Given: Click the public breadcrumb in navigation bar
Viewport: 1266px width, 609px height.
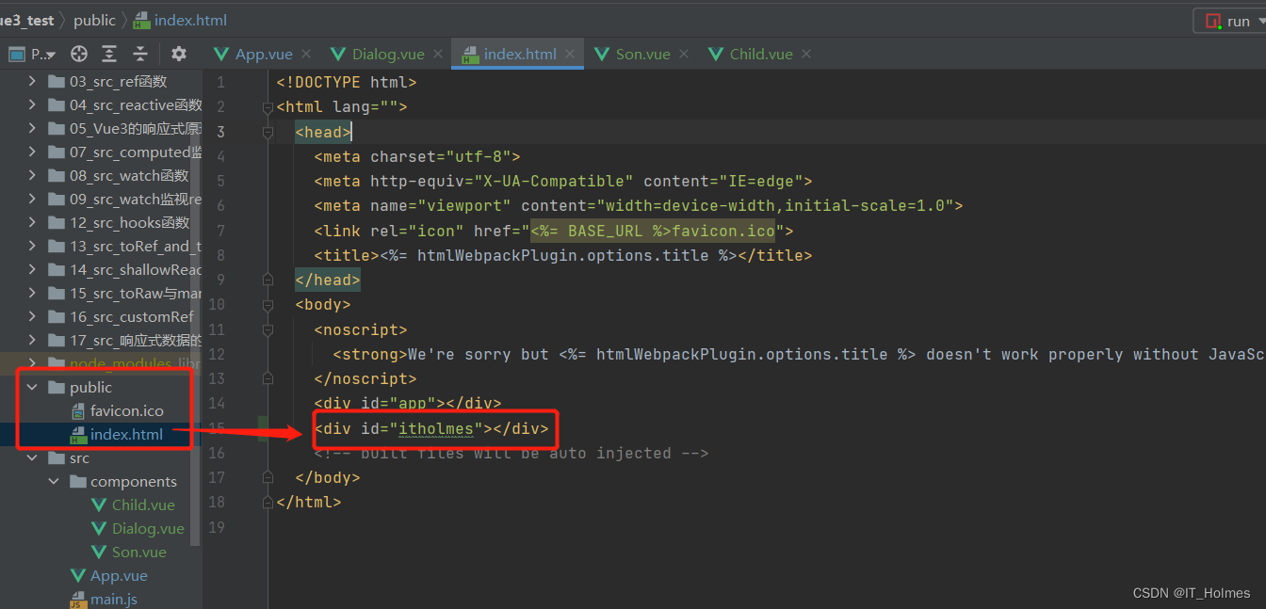Looking at the screenshot, I should point(94,20).
